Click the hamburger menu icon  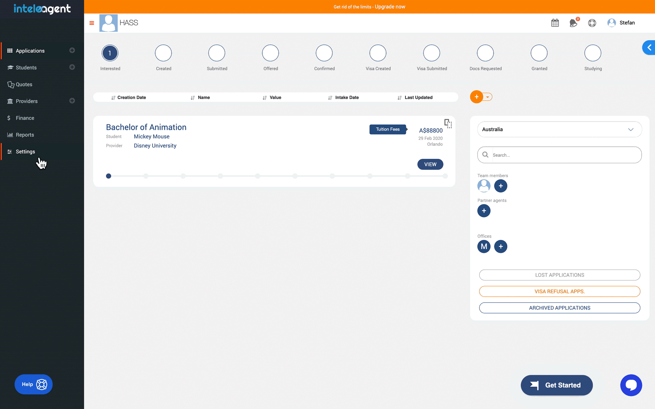click(92, 23)
